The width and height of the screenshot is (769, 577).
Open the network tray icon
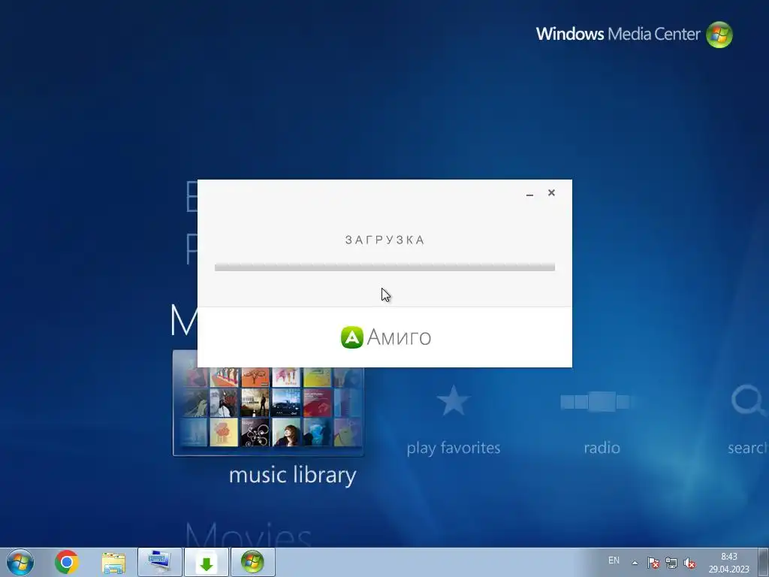pyautogui.click(x=671, y=563)
